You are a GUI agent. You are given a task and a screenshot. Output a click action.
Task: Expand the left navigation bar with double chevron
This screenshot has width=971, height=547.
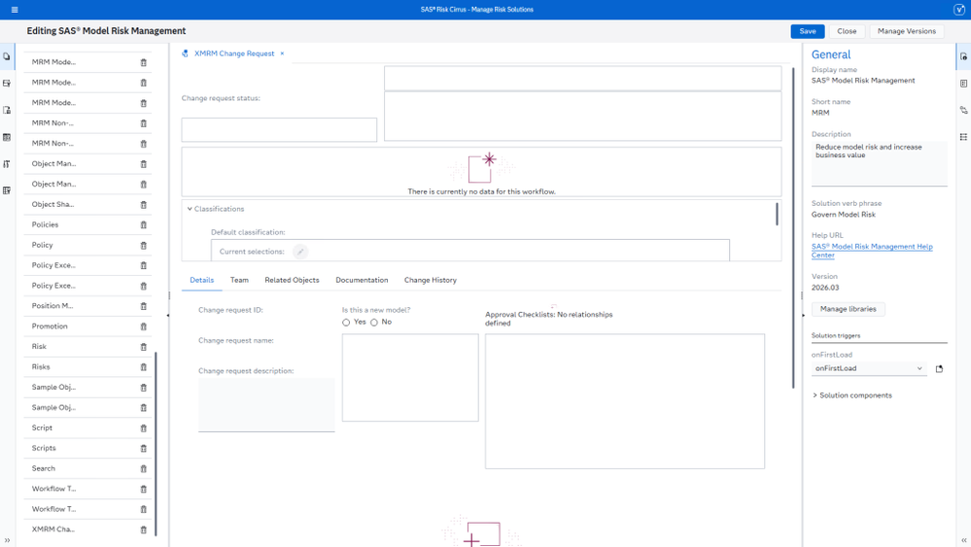click(x=7, y=540)
